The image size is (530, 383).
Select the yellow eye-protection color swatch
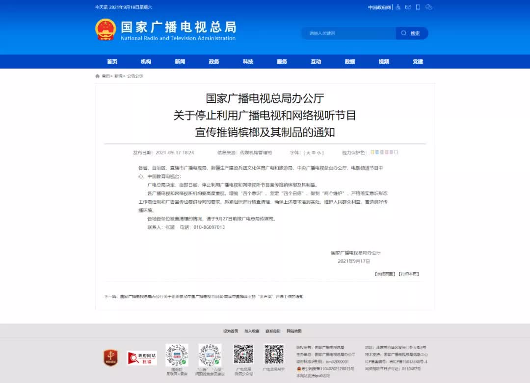[x=372, y=152]
